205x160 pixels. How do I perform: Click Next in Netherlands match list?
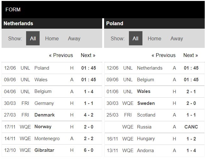pyautogui.click(x=88, y=55)
